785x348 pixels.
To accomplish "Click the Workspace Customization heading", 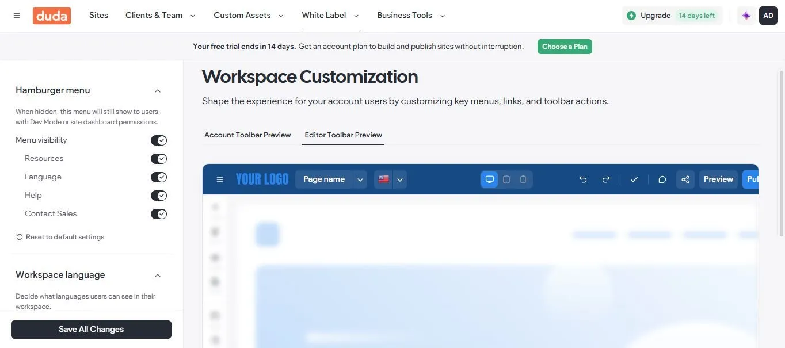I will (x=310, y=77).
